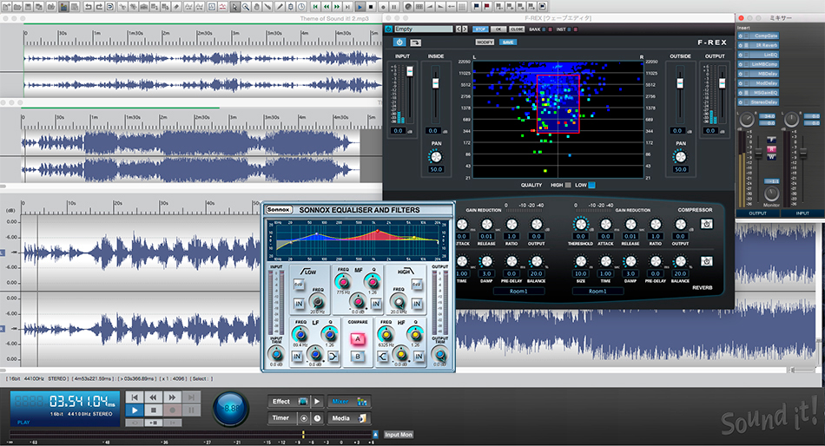Select HIGH quality in F-REX
Screen dimensions: 825x446
pyautogui.click(x=568, y=185)
